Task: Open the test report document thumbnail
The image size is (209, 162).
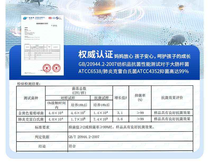Action: 43,44
